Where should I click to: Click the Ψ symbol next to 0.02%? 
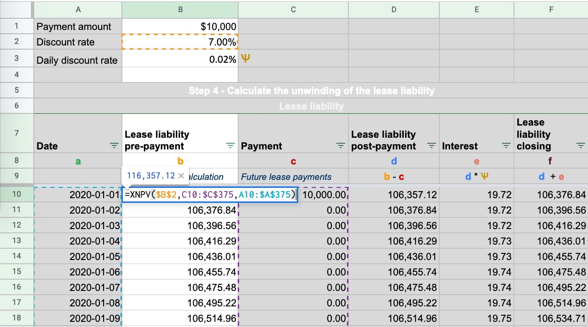click(x=245, y=59)
